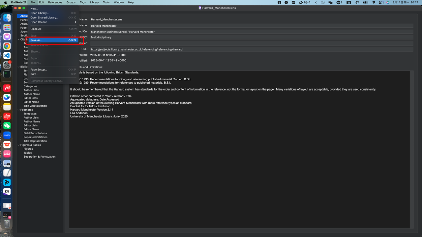Open Control Center in menu bar
Viewport: 422px width, 237px height.
(381, 2)
